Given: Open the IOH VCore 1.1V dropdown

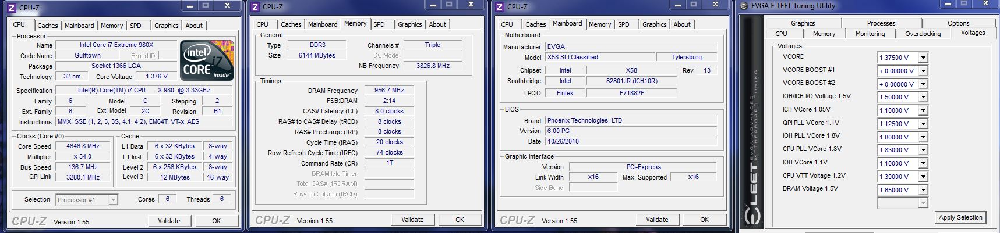Looking at the screenshot, I should point(923,163).
